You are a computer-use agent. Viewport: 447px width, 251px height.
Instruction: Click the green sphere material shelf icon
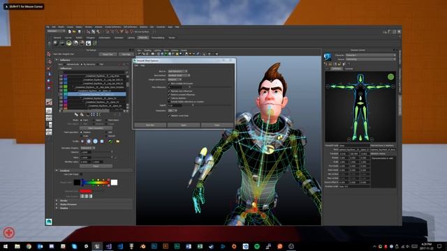[68, 43]
